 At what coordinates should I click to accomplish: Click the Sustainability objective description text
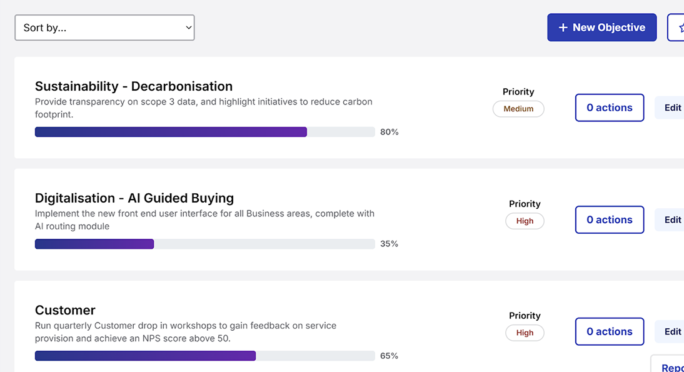pyautogui.click(x=203, y=108)
